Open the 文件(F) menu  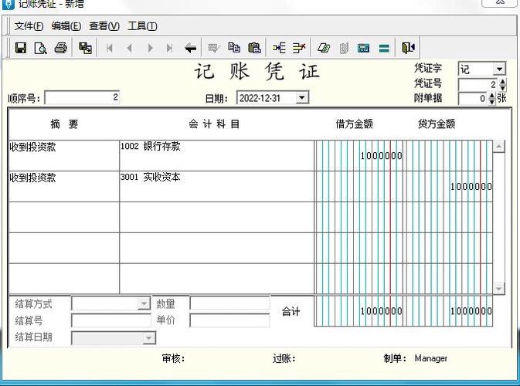(29, 25)
